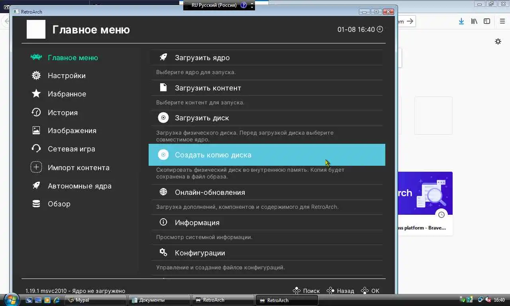The image size is (510, 306).
Task: Click the OK footer control
Action: click(370, 291)
